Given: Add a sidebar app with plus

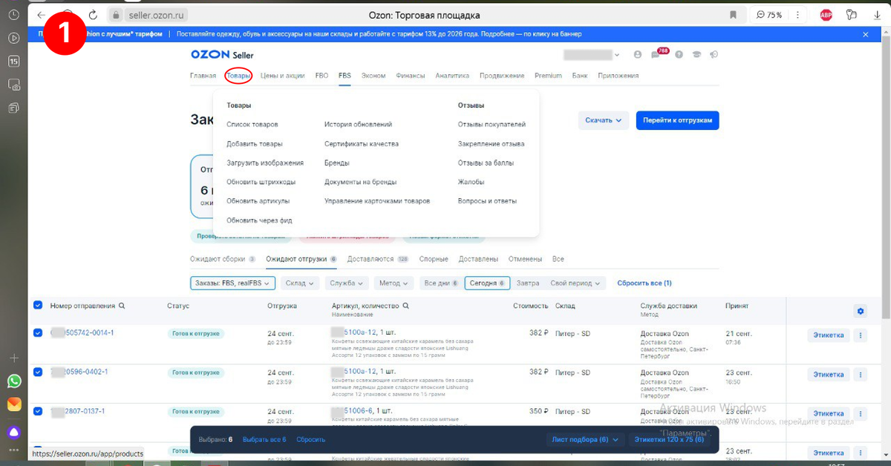Looking at the screenshot, I should click(x=14, y=358).
